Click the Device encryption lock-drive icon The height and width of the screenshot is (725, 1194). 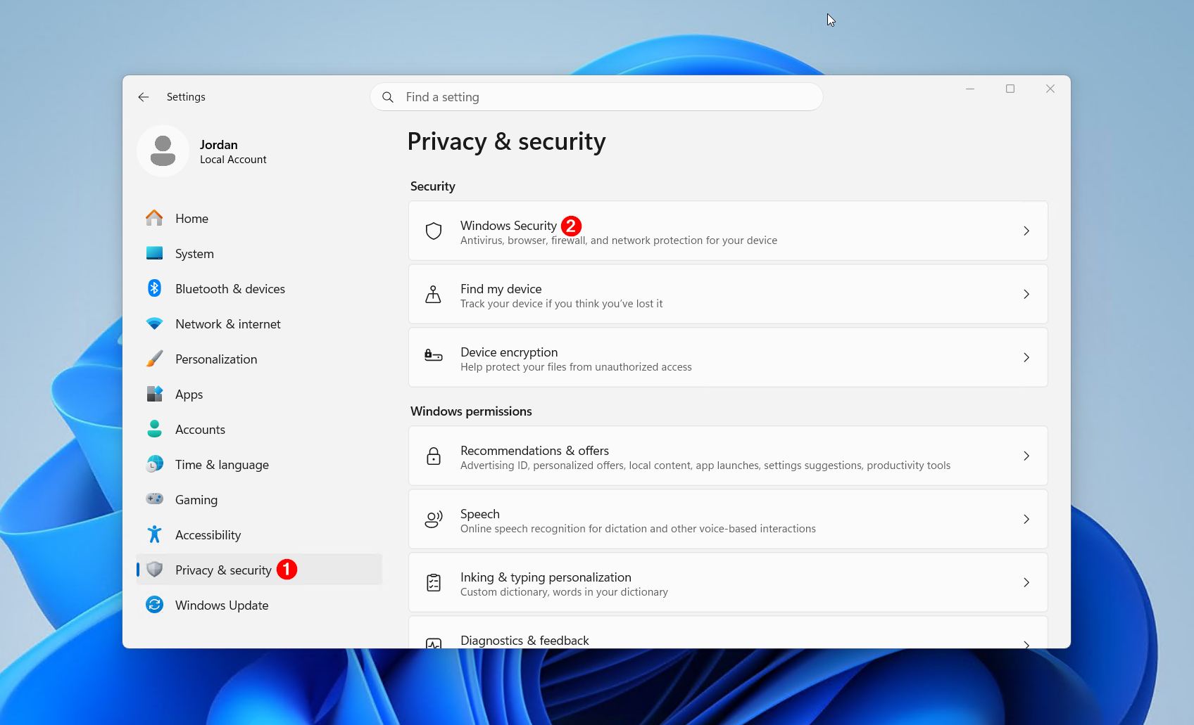point(434,356)
